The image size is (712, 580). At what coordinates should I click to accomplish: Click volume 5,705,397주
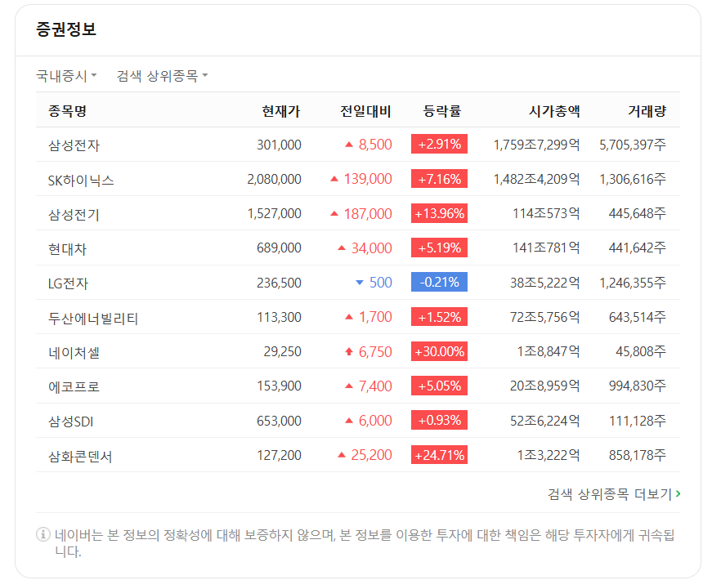coord(633,145)
